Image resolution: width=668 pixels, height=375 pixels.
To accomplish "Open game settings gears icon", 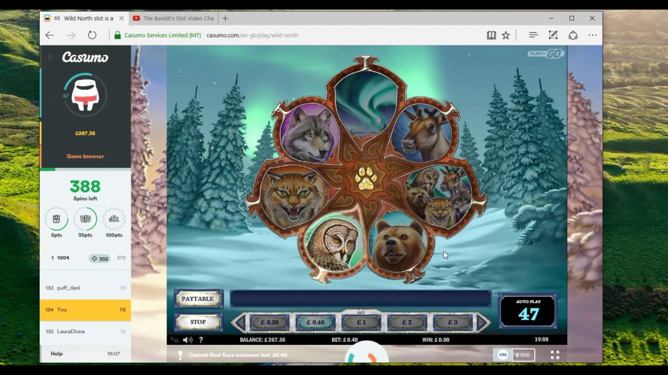I will point(175,340).
